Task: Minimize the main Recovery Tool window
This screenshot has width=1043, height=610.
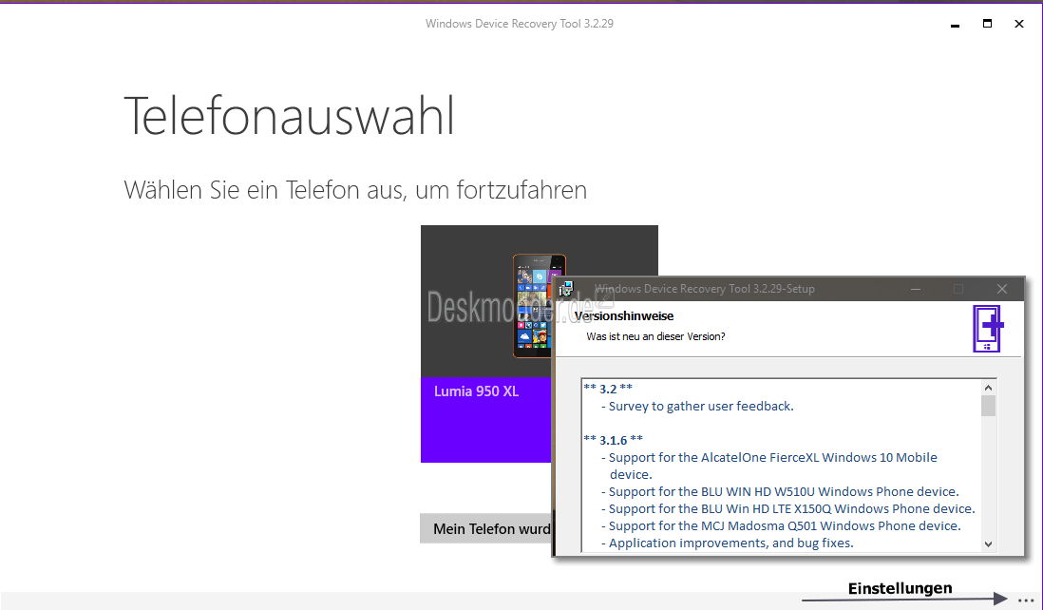Action: 956,24
